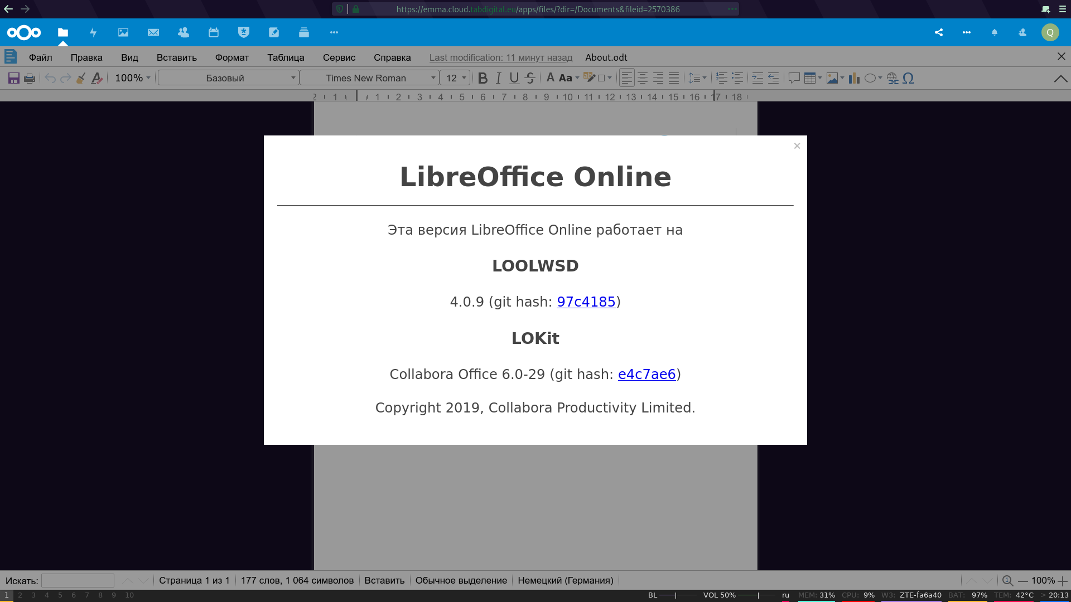Open the Nextcloud Deck stack icon
Image resolution: width=1071 pixels, height=602 pixels.
(x=304, y=32)
